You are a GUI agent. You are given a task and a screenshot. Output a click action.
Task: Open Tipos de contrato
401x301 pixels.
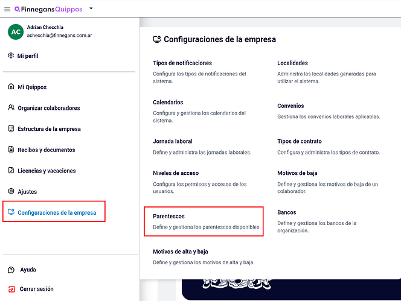299,141
